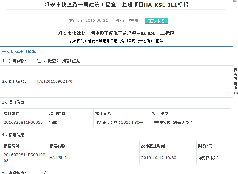This screenshot has height=174, width=238.
Task: Click the 批准文号 column header
Action: pos(103,113)
